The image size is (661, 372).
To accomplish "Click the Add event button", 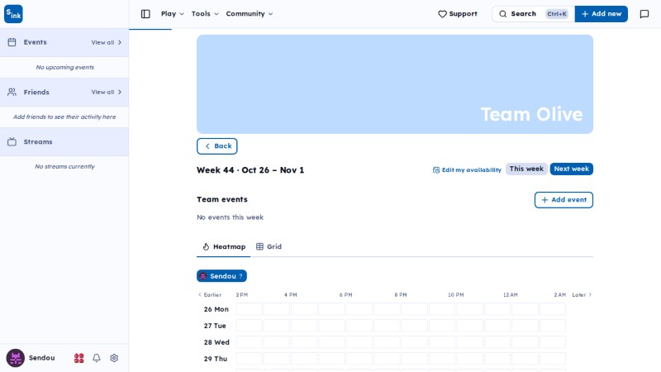I will [564, 200].
